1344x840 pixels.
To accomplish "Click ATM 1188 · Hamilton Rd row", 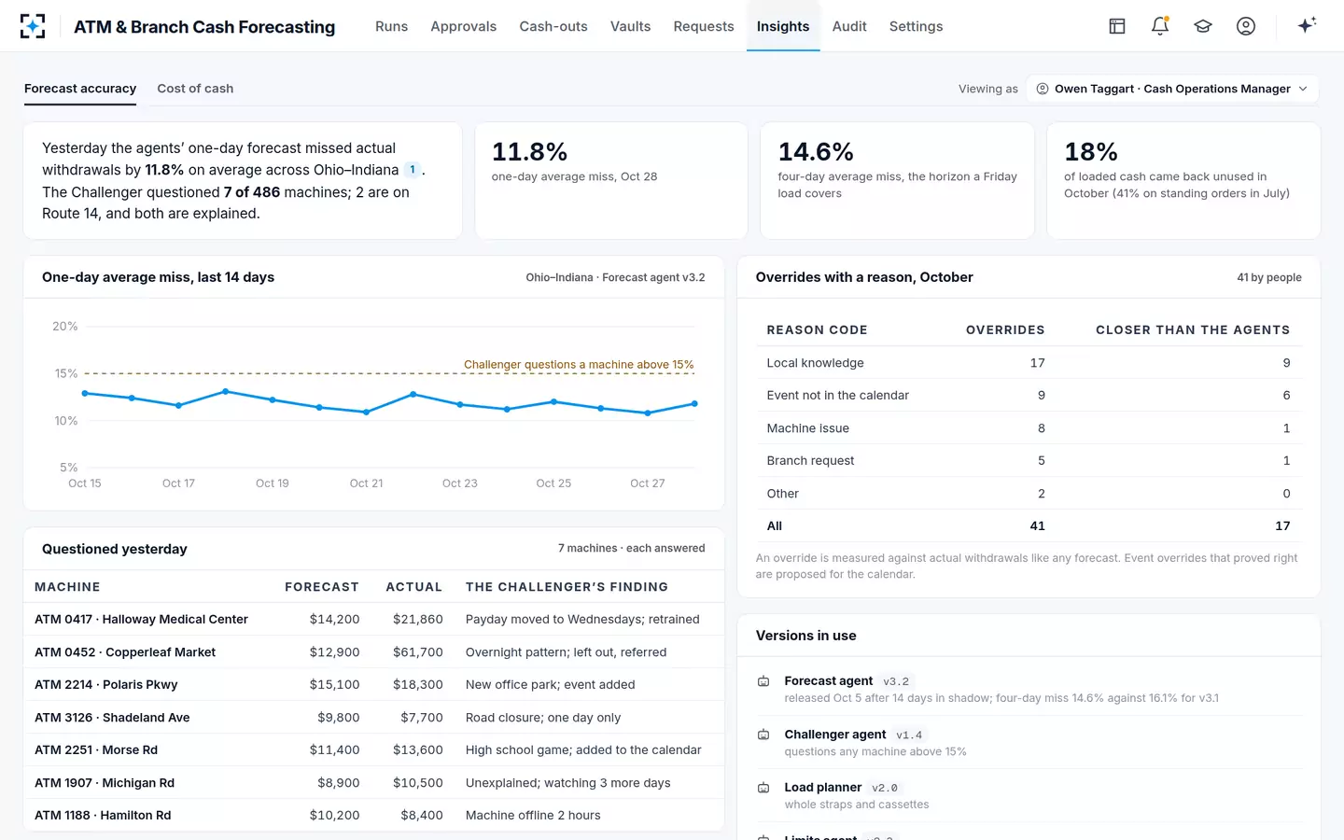I will point(373,815).
